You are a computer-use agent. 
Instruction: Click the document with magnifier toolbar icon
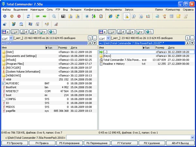click(134, 16)
